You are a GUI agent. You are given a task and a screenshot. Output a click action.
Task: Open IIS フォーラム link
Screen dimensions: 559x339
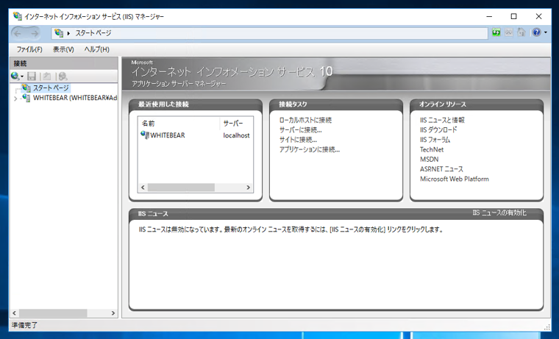[x=435, y=140]
